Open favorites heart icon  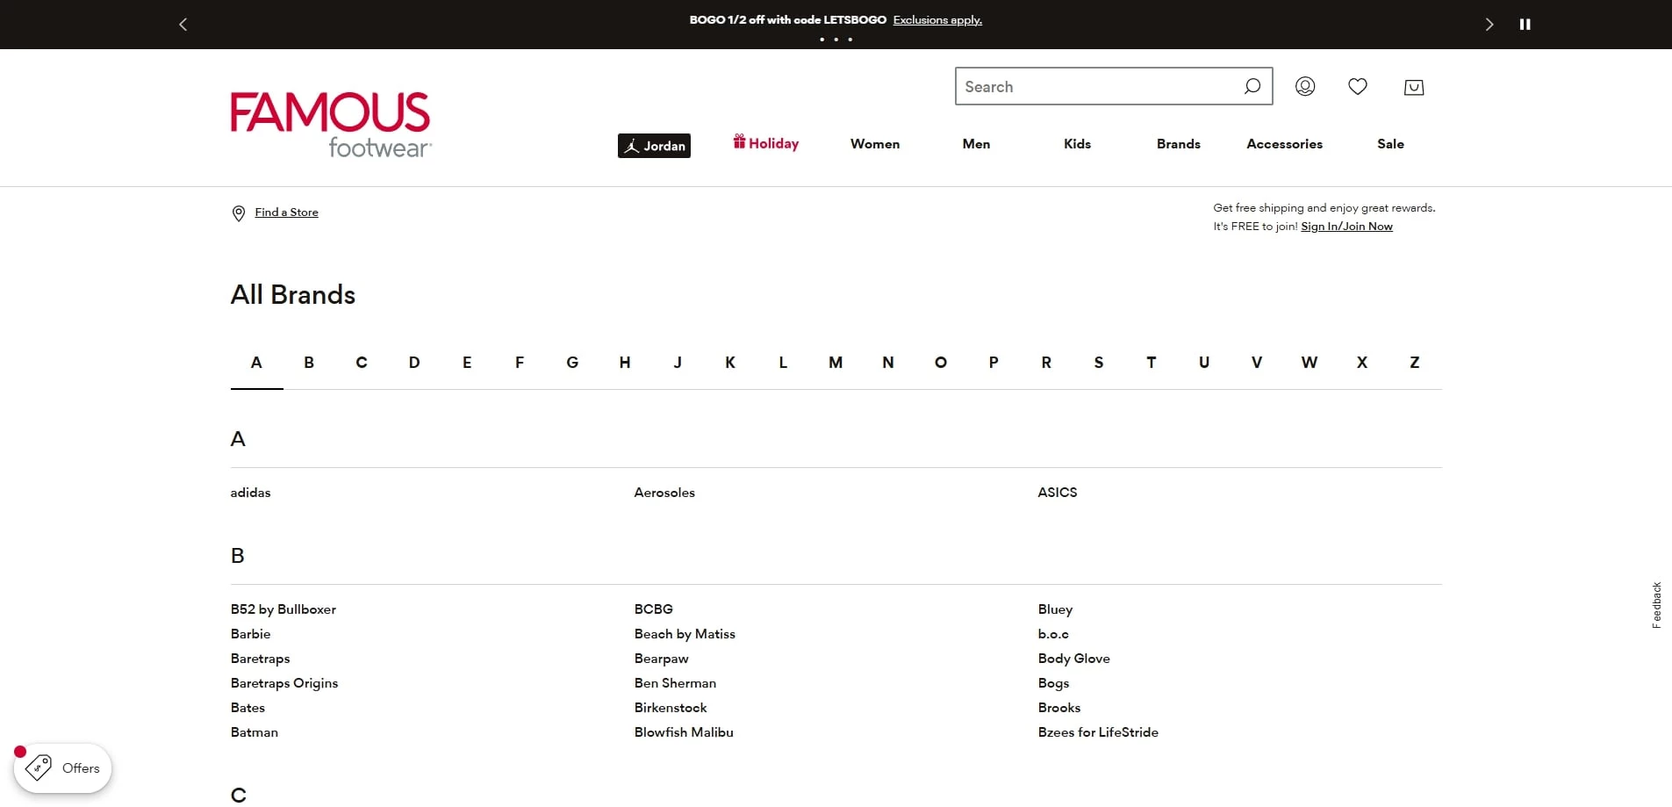[1358, 86]
